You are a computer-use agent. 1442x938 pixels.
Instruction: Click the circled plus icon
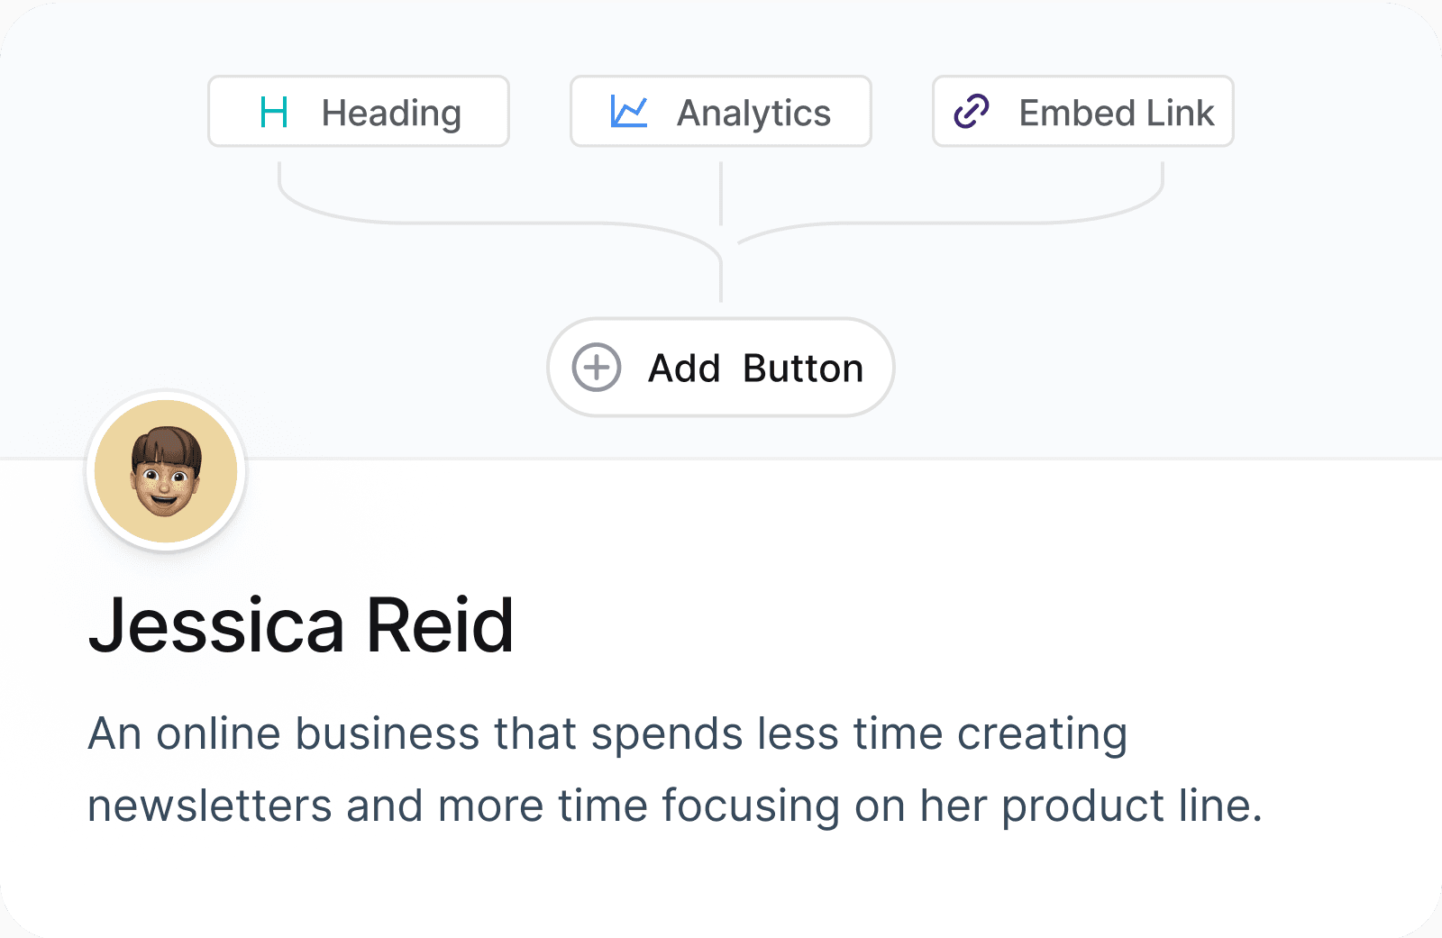click(x=597, y=368)
